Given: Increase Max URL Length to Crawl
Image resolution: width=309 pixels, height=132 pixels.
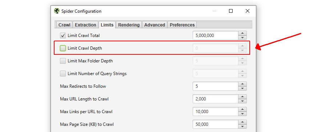Looking at the screenshot, I should pyautogui.click(x=242, y=97).
